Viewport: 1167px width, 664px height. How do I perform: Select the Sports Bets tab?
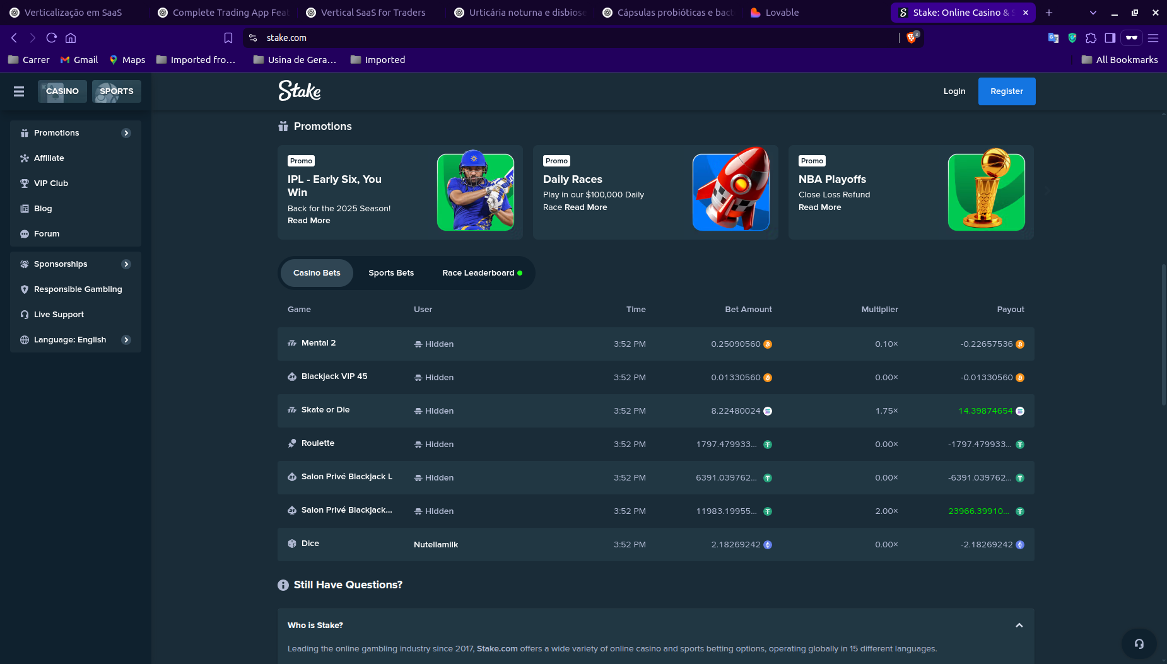tap(391, 273)
